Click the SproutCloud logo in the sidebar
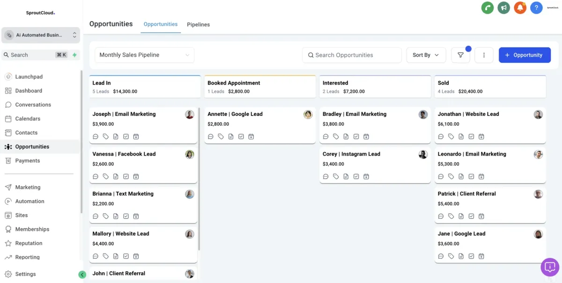 click(40, 13)
